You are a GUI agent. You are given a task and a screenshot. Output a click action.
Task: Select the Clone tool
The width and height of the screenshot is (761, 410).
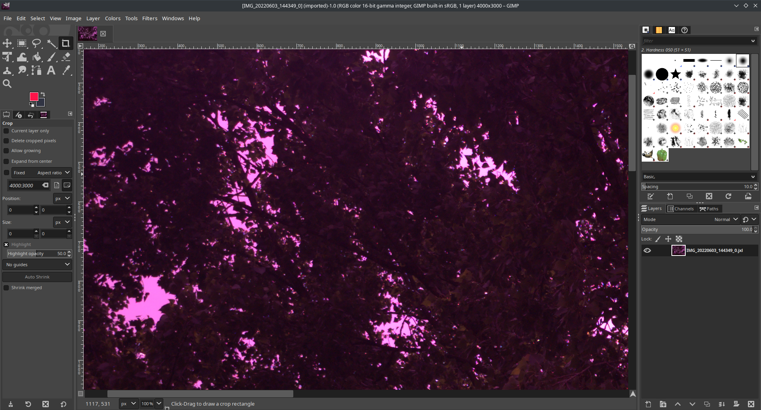(7, 70)
